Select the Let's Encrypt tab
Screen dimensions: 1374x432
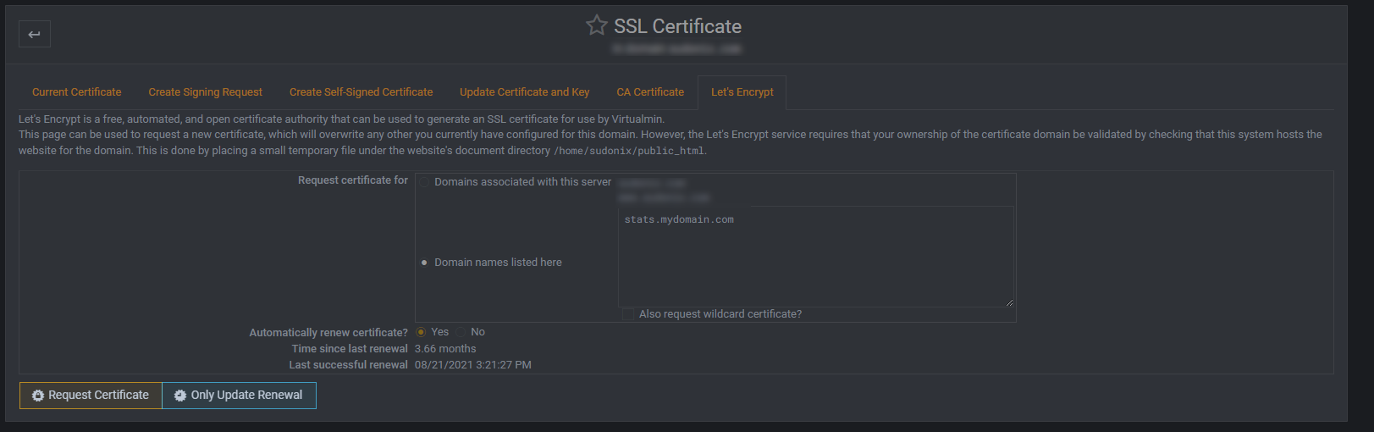742,92
